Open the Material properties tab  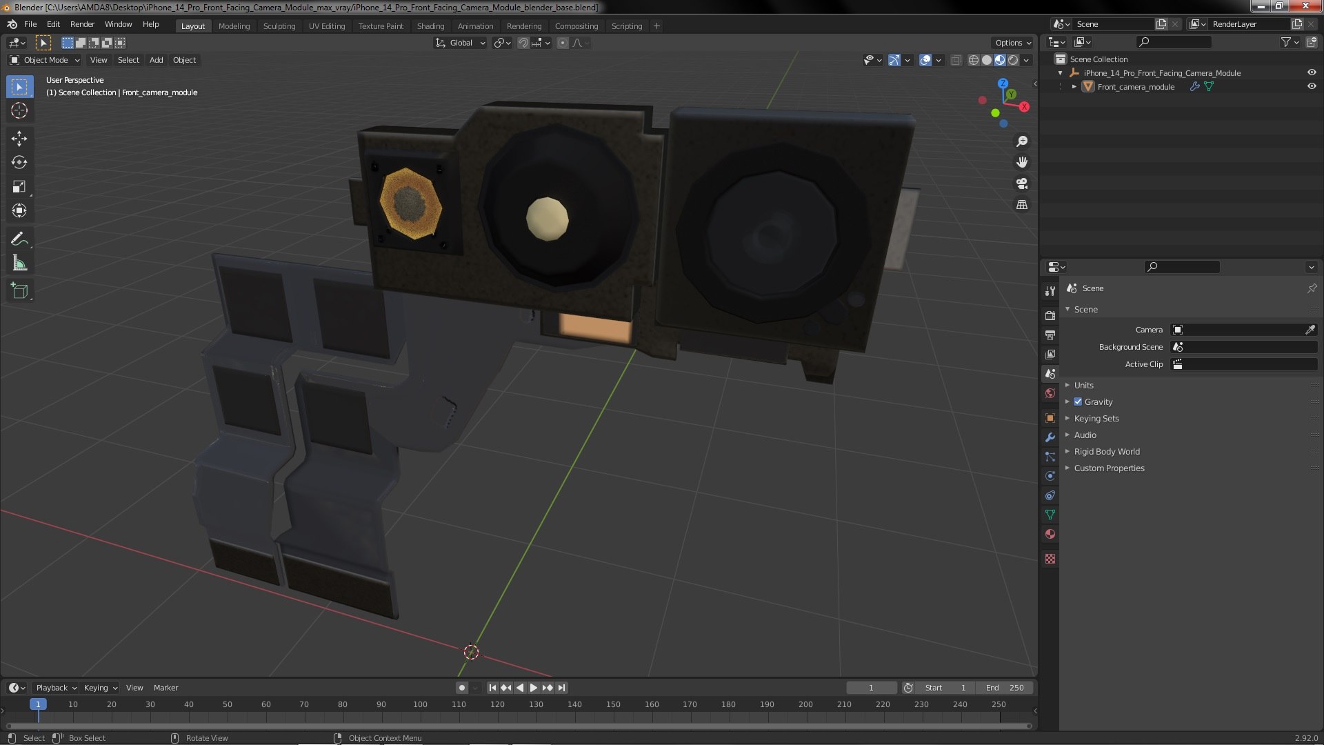(x=1050, y=534)
